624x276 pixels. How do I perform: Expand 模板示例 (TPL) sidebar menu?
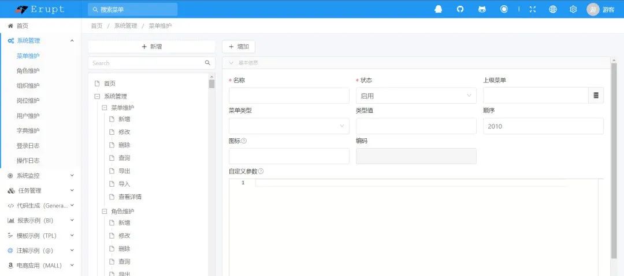72,236
